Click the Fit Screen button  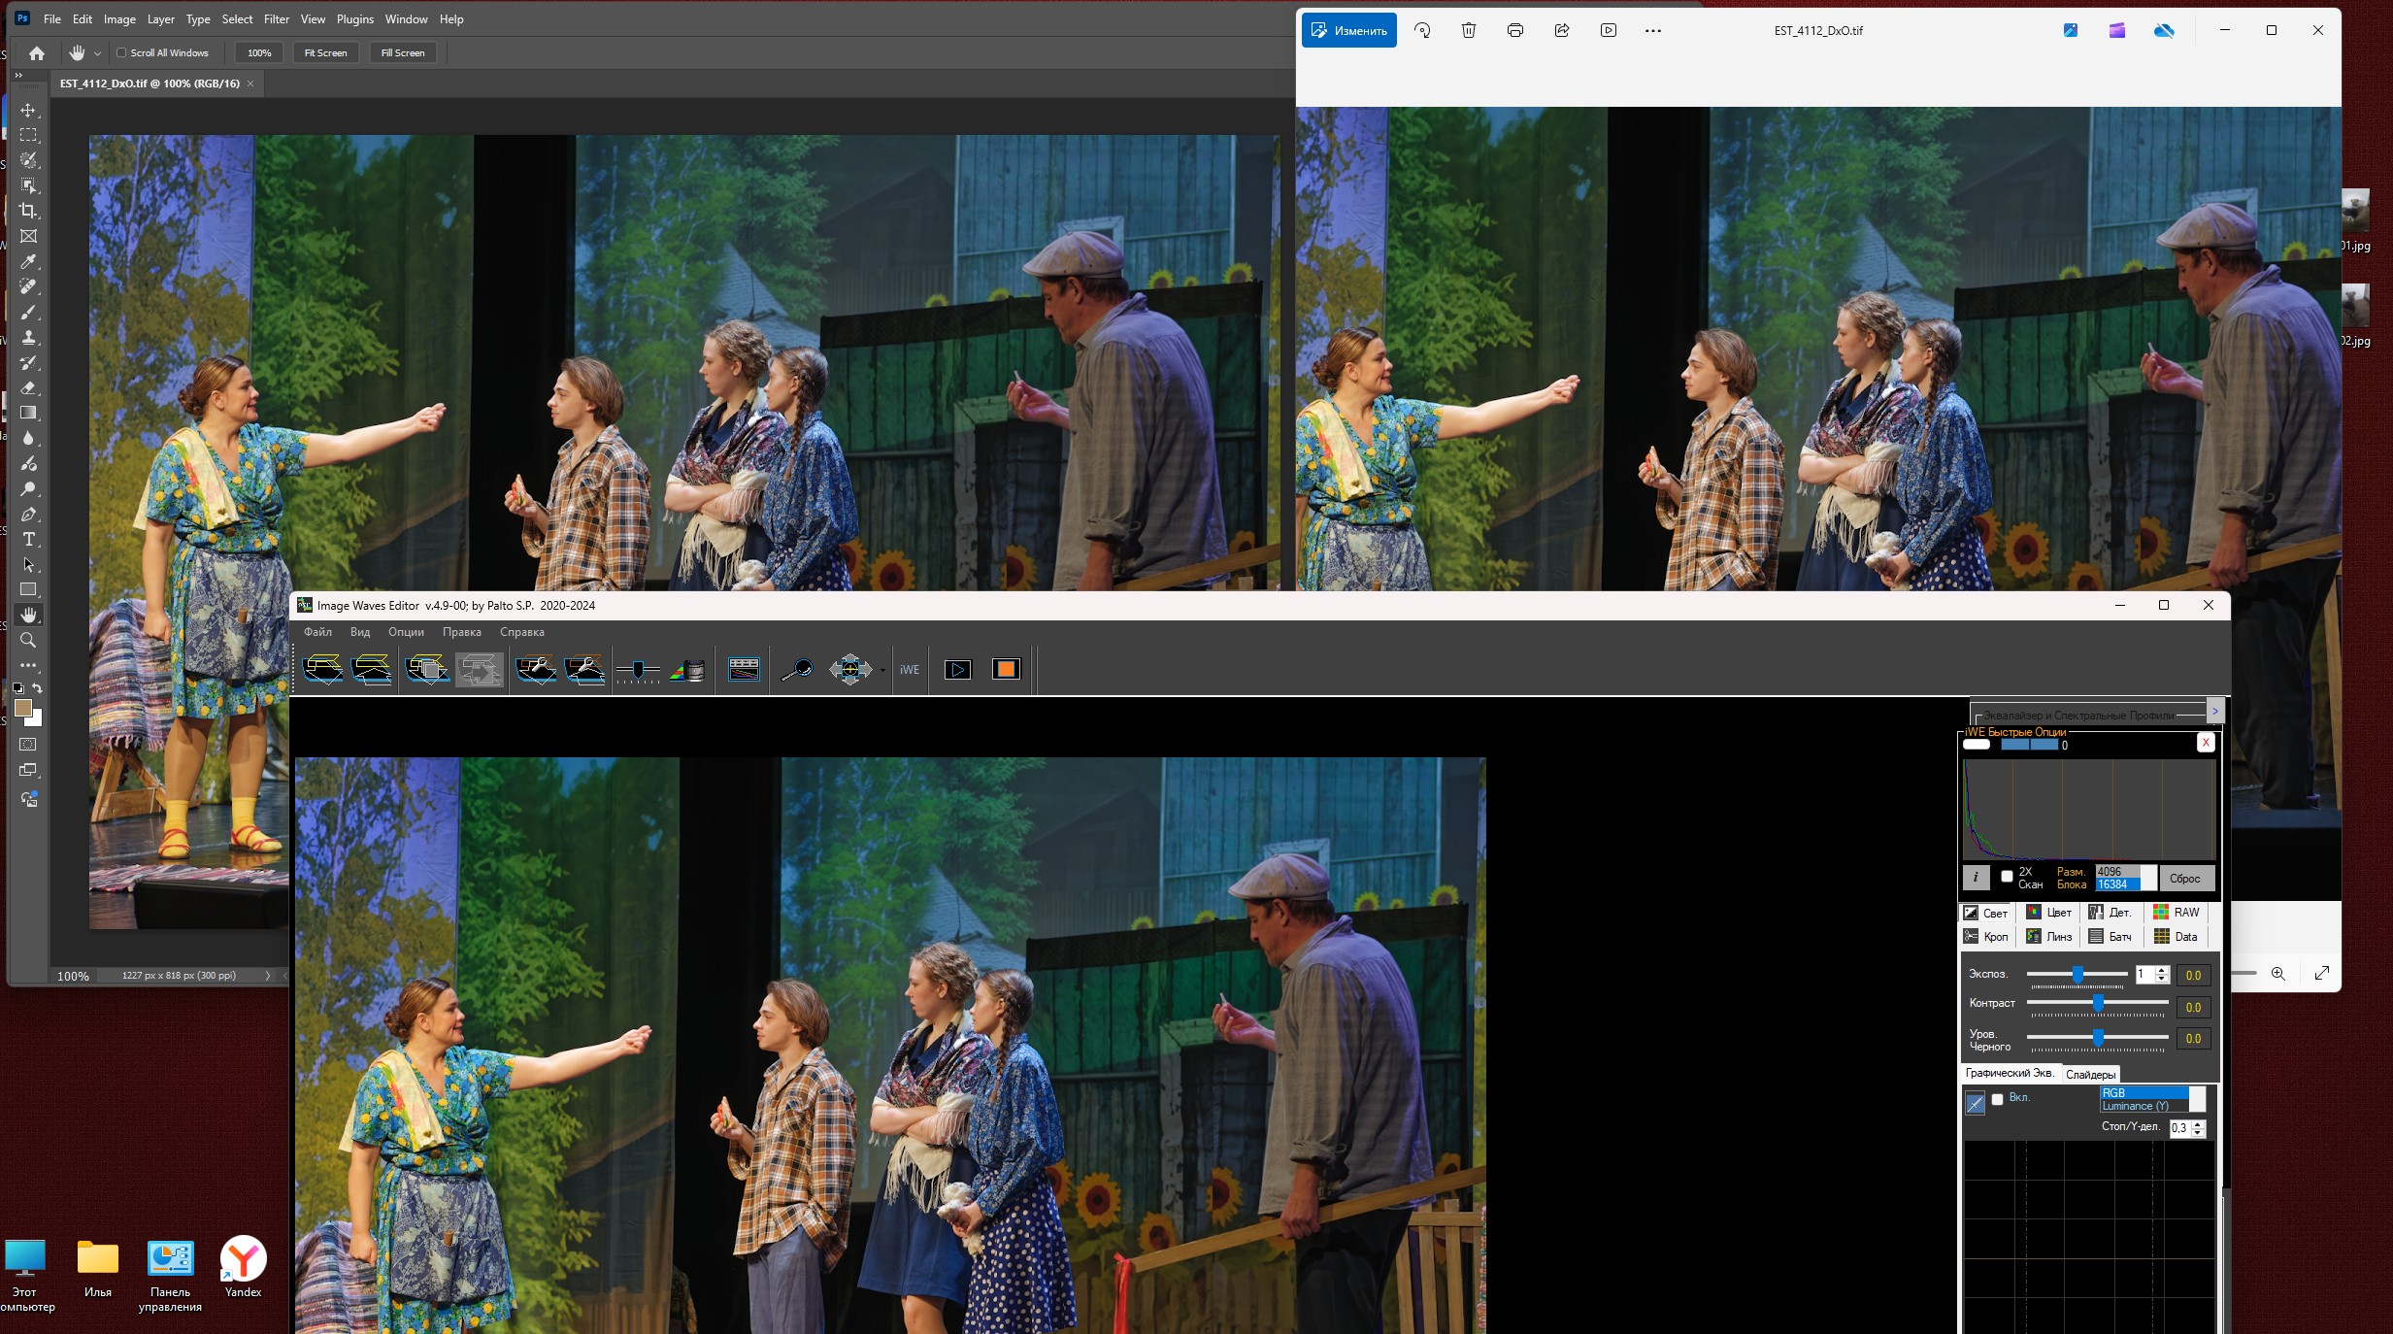click(x=325, y=53)
